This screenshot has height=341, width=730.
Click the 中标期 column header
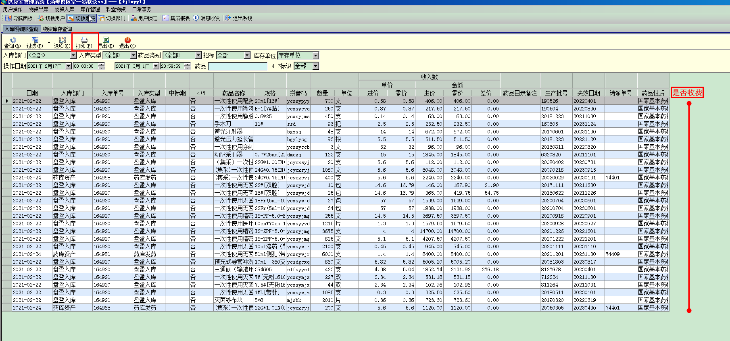coord(177,93)
